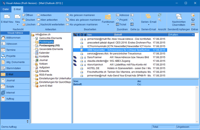Open Auftrag in the sidebar
Screen dimensions: 200x130
[15, 99]
